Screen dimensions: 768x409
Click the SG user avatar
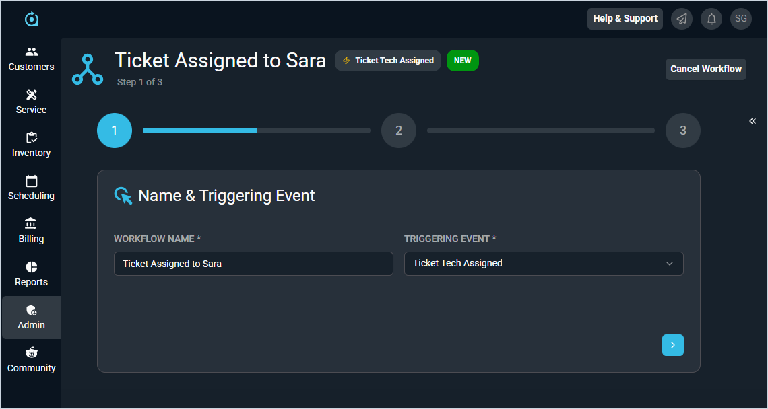click(740, 19)
